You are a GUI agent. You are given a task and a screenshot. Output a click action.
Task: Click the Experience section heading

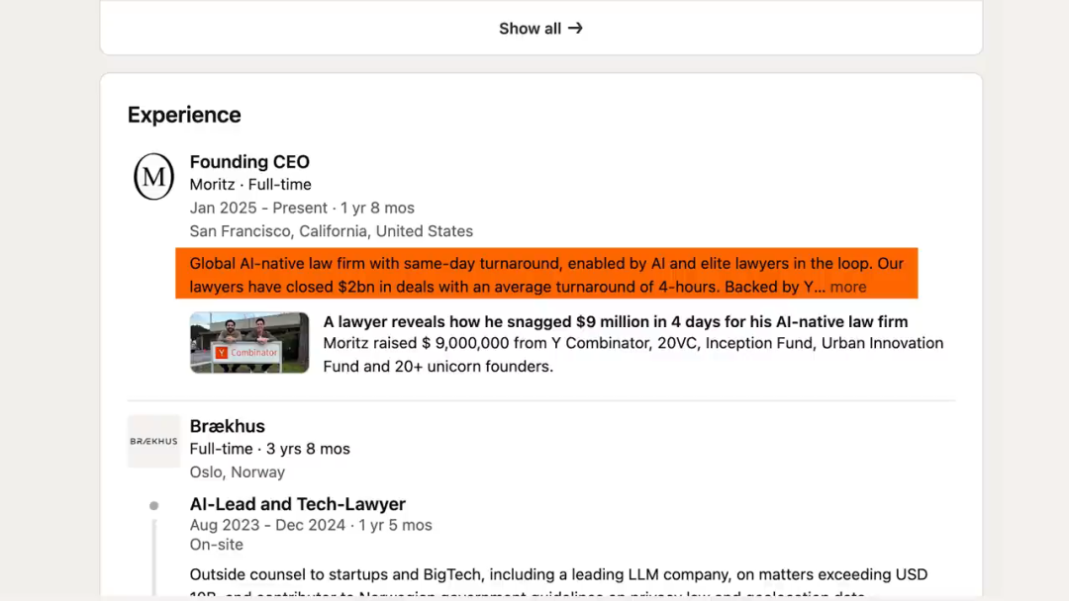point(184,115)
